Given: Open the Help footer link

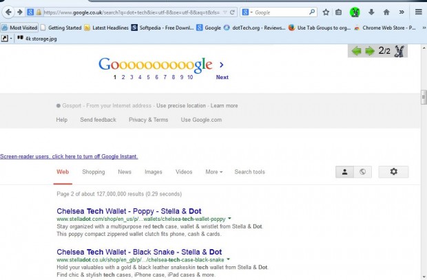Looking at the screenshot, I should pos(62,120).
